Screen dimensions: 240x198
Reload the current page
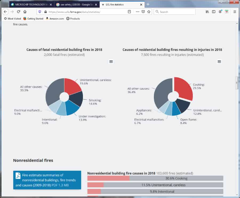pyautogui.click(x=18, y=12)
